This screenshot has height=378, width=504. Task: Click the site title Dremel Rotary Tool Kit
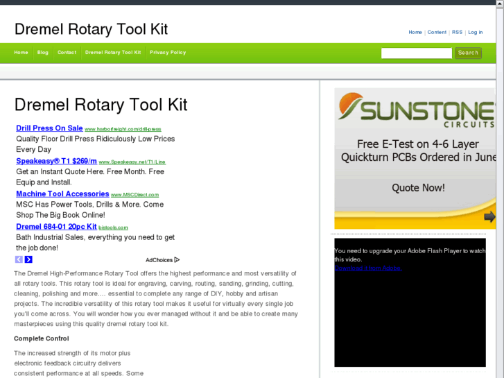click(91, 29)
